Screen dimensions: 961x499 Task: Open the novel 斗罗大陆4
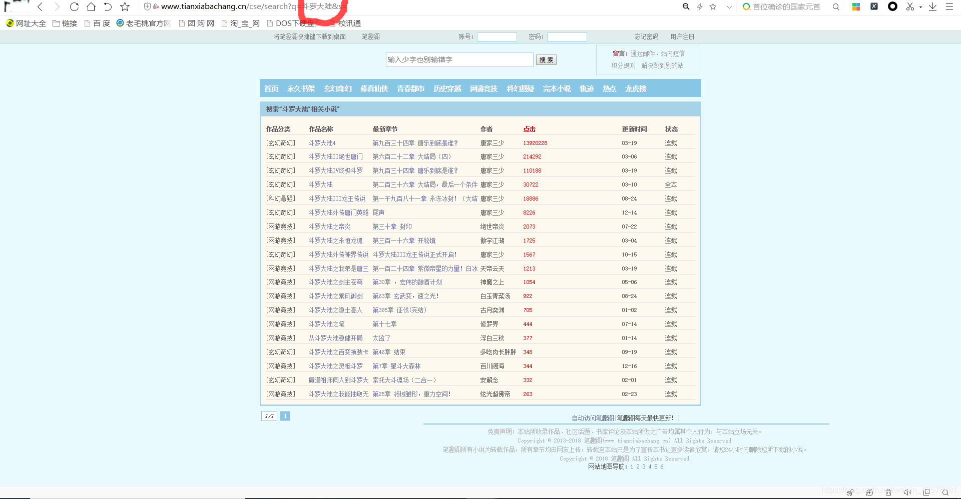tap(322, 143)
